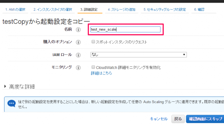Click info icon next to IAM ロール

78,55
